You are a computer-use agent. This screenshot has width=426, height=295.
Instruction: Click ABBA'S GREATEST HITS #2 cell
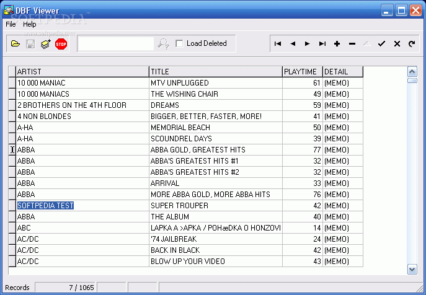click(x=216, y=172)
